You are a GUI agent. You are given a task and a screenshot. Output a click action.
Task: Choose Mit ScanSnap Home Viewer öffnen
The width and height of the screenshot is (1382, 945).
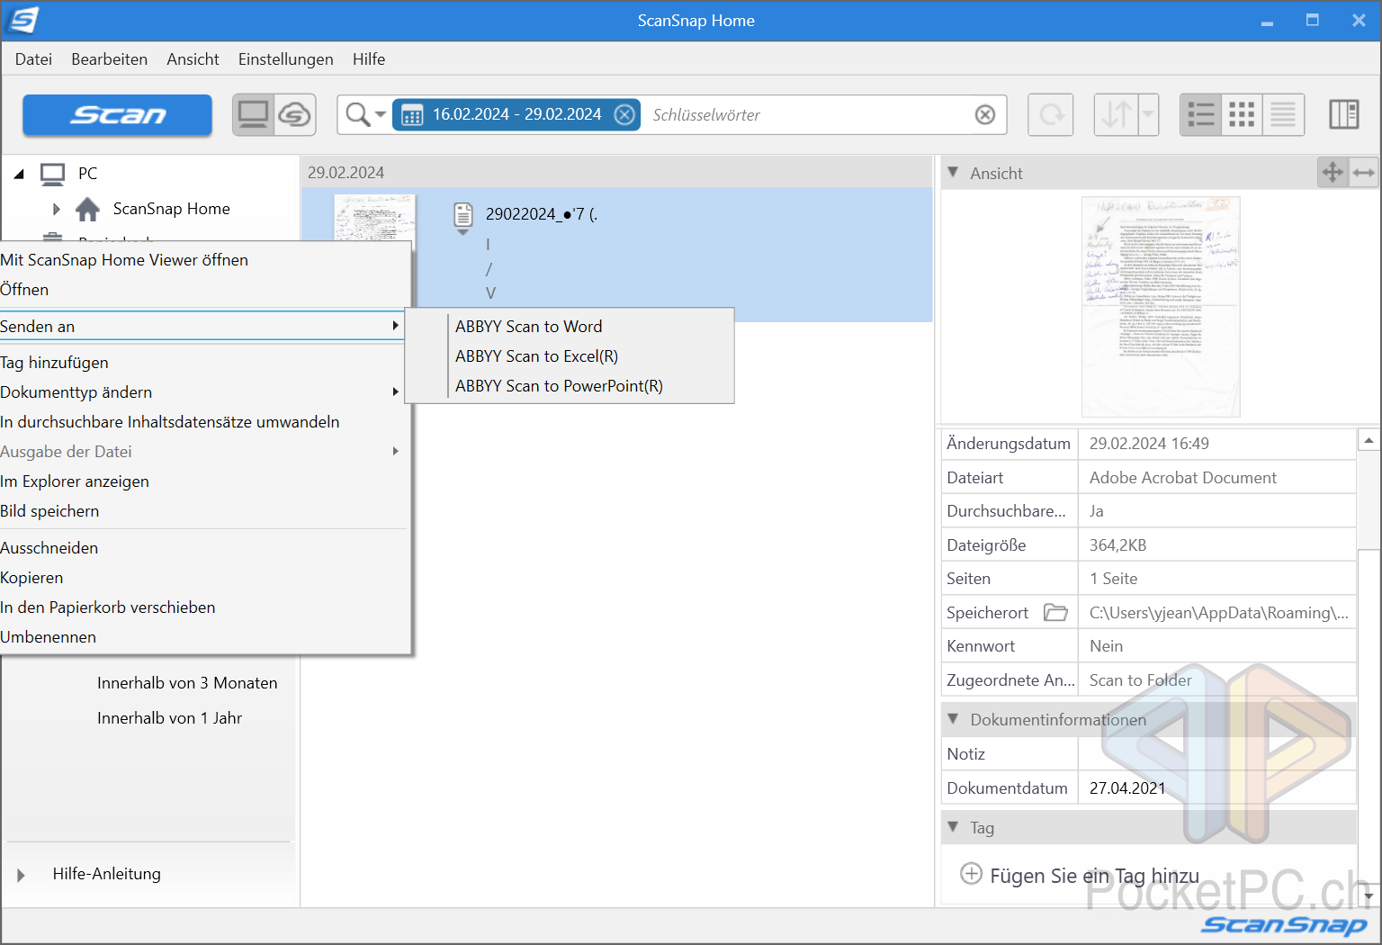click(203, 260)
